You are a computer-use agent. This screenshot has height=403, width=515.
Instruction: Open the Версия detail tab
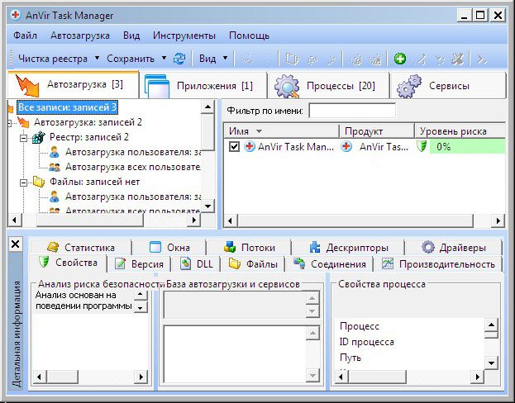[139, 264]
